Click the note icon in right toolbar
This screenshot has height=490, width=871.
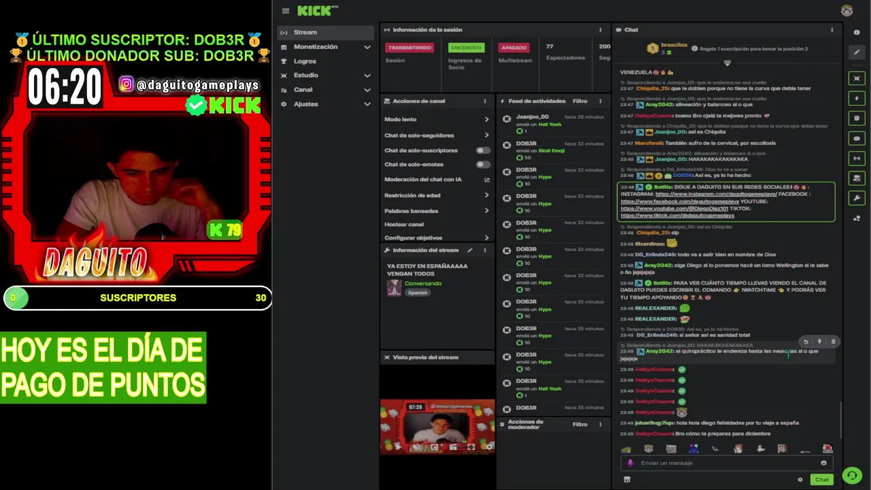857,118
